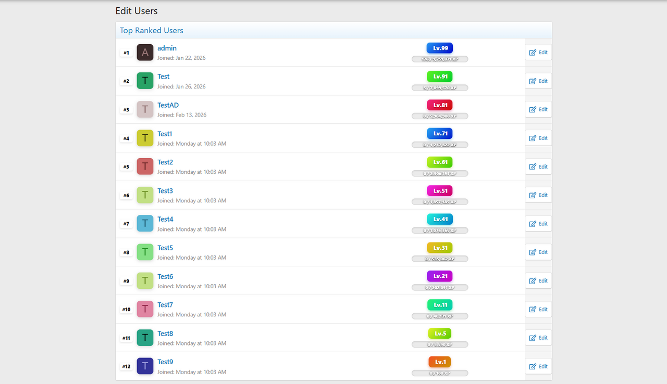Image resolution: width=667 pixels, height=384 pixels.
Task: Open the Edit button for Test8
Action: (x=538, y=338)
